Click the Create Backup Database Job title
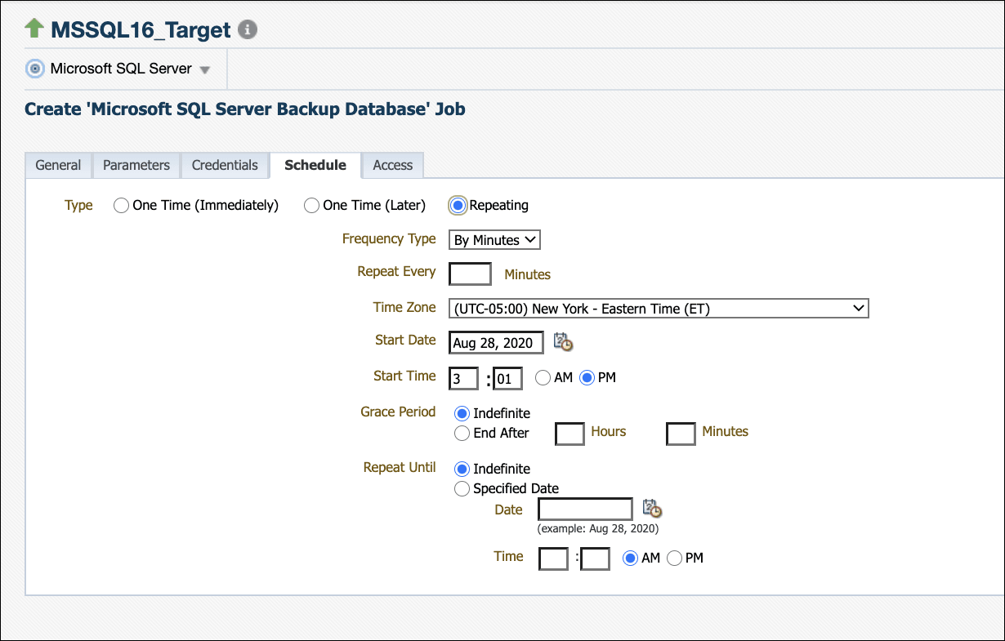 pyautogui.click(x=245, y=109)
